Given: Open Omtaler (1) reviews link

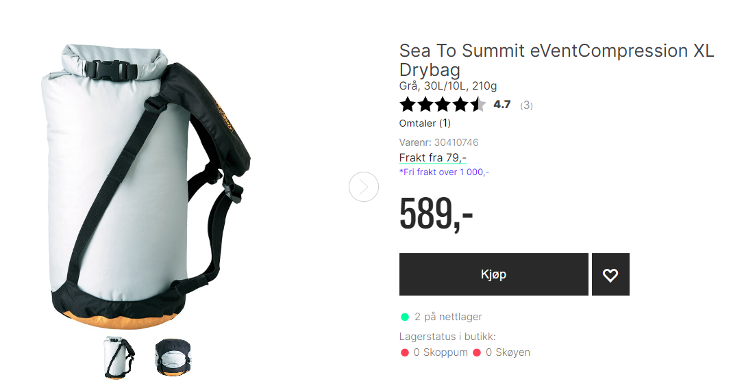Looking at the screenshot, I should 425,123.
